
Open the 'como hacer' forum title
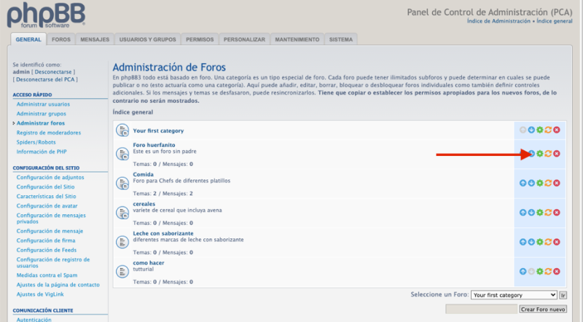point(149,263)
